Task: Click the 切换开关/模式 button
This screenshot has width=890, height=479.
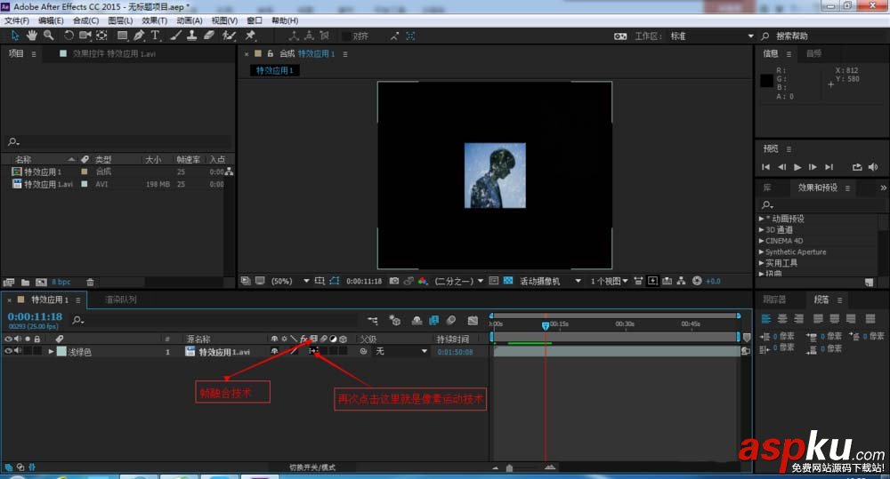Action: click(x=312, y=467)
